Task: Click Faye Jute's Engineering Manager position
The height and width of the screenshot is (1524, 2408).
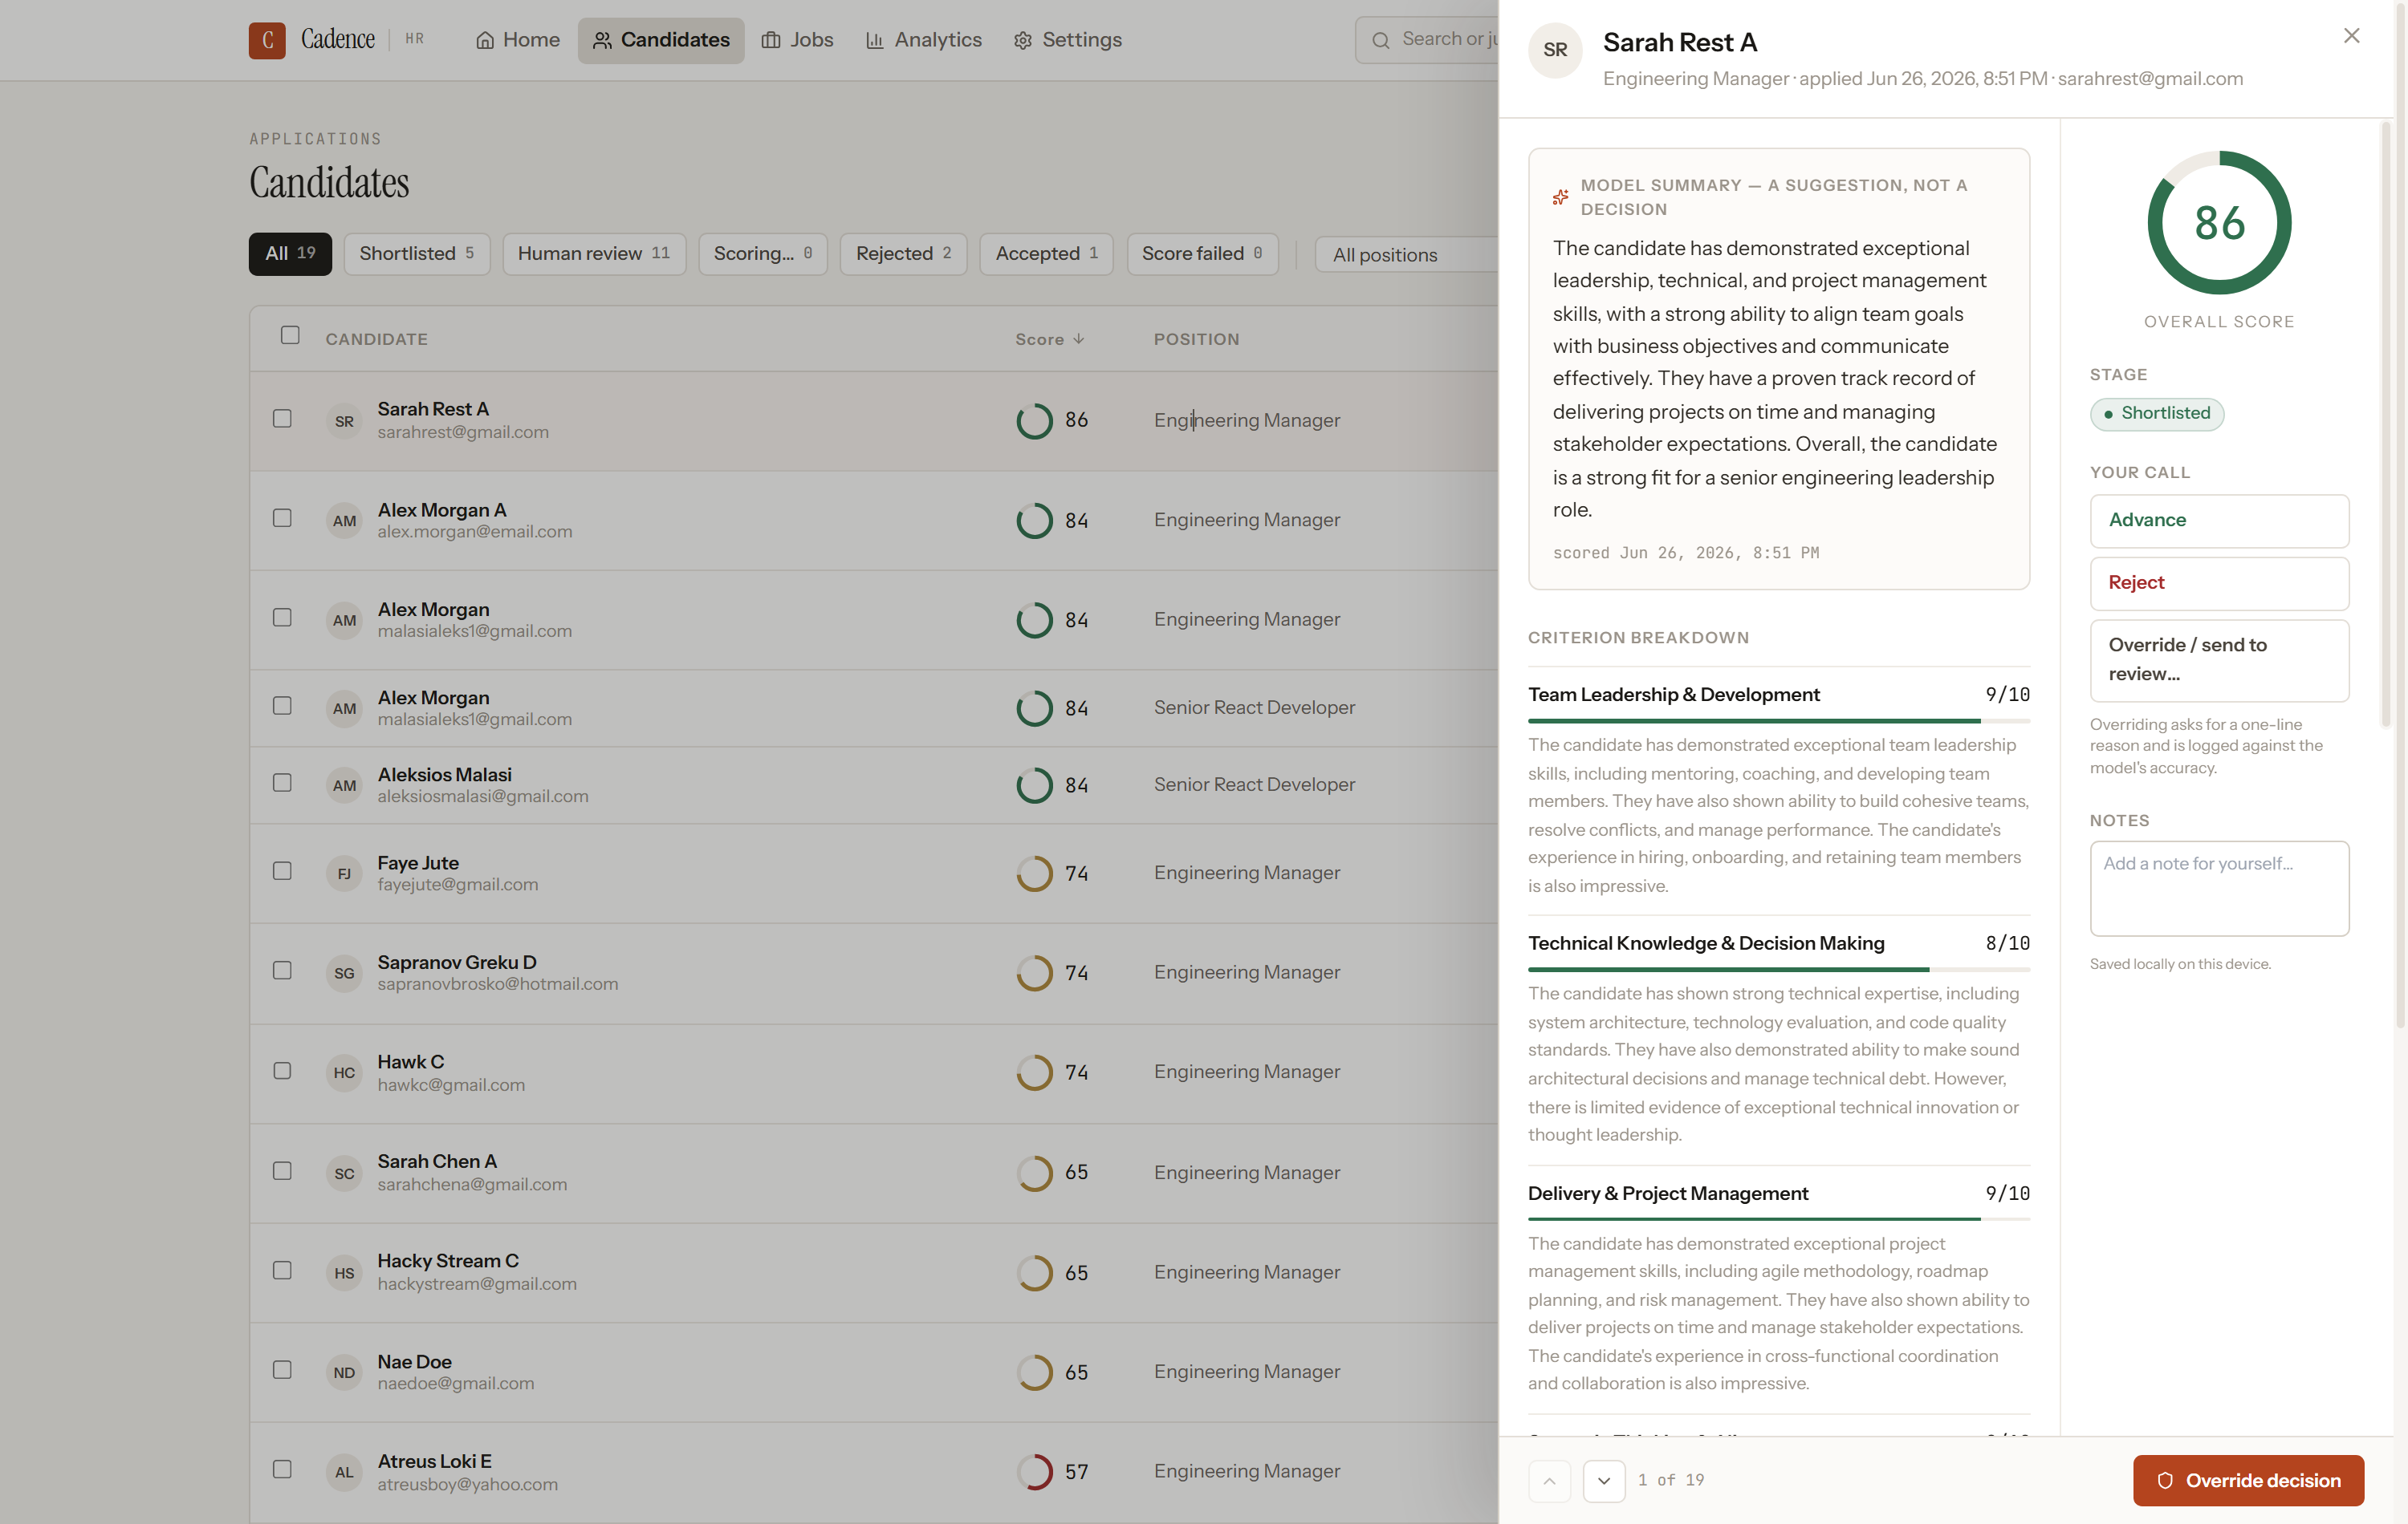Action: [x=1246, y=873]
